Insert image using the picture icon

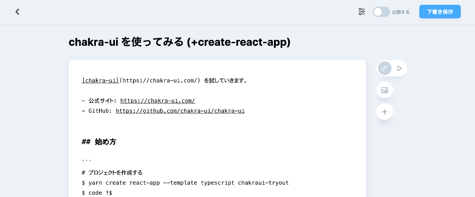pyautogui.click(x=384, y=90)
